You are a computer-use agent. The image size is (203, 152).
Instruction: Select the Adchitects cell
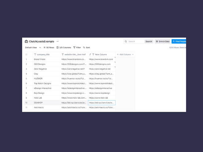pos(47,108)
